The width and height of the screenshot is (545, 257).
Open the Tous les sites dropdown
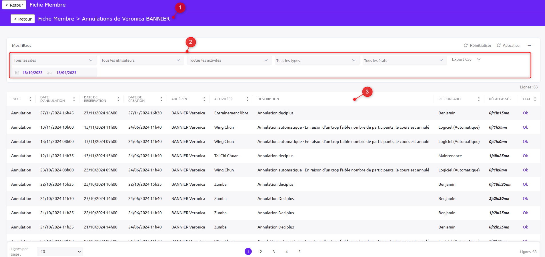click(53, 60)
